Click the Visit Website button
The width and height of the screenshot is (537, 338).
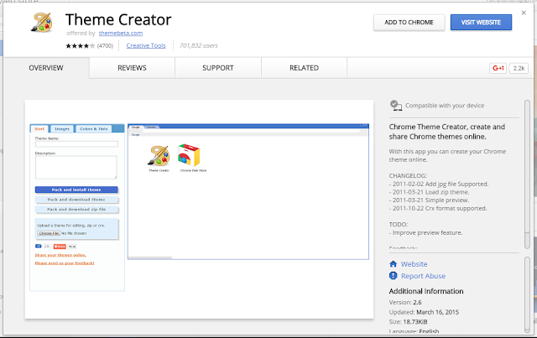(481, 23)
